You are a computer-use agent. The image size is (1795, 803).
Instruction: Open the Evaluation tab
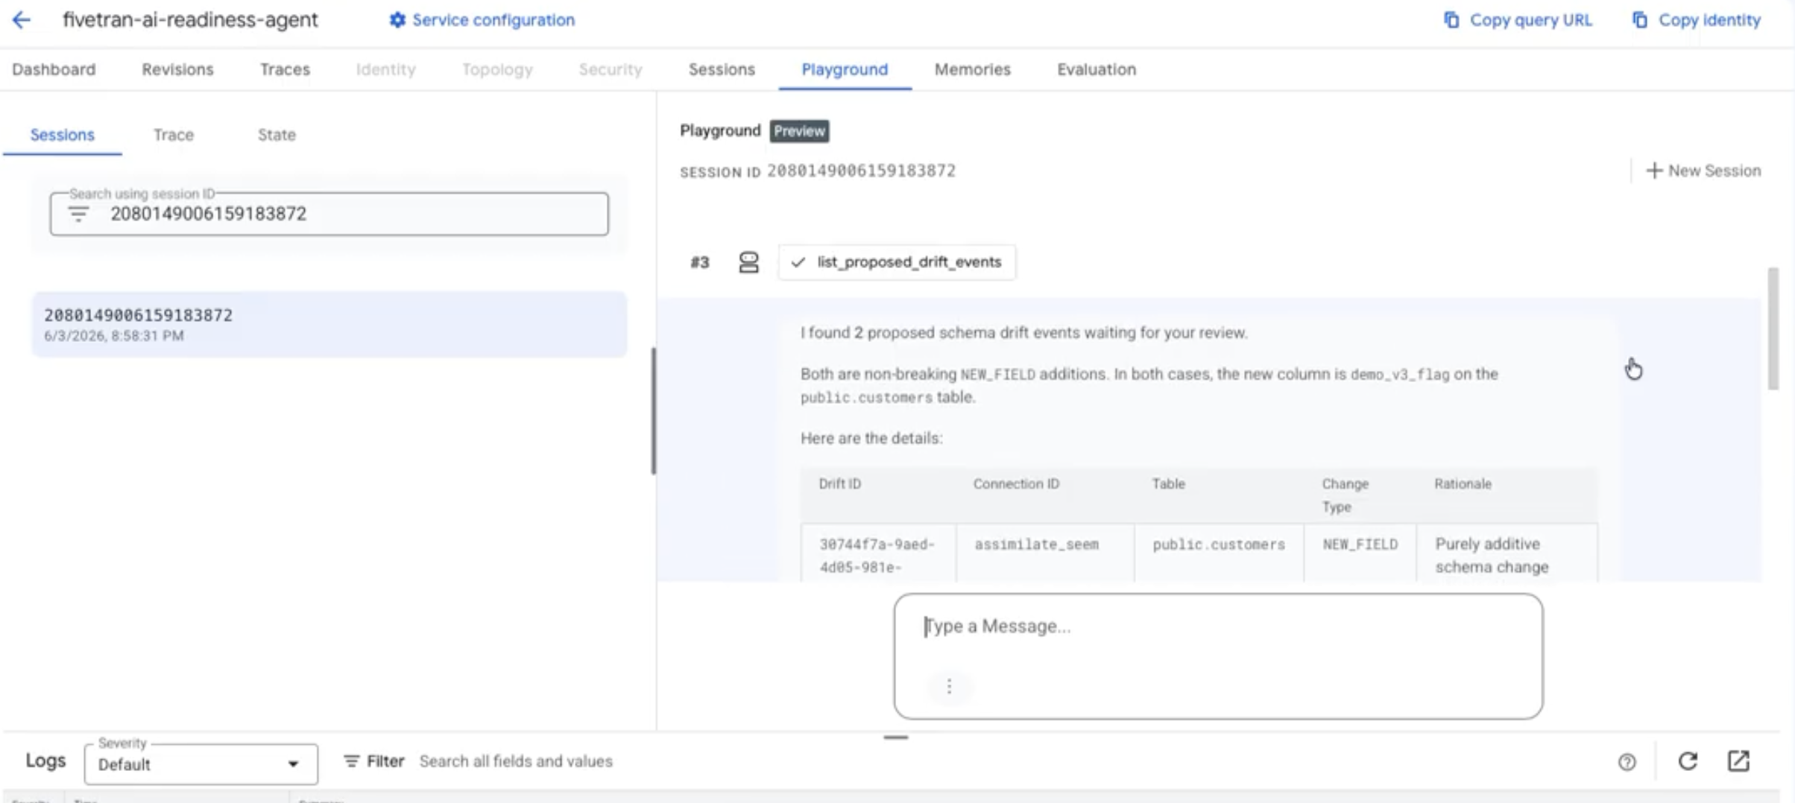point(1097,69)
